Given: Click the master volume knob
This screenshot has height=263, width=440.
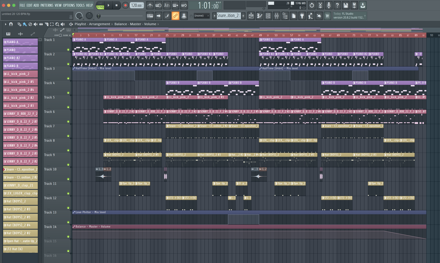Looking at the screenshot, I should pos(79,16).
